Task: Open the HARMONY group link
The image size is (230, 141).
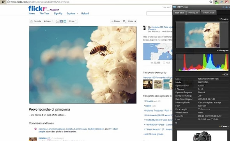Action: coord(159,125)
